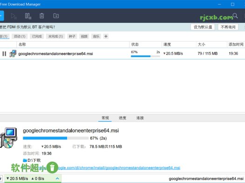Click the 20.5 MB/s speed cell in list
This screenshot has width=245, height=183.
click(173, 53)
